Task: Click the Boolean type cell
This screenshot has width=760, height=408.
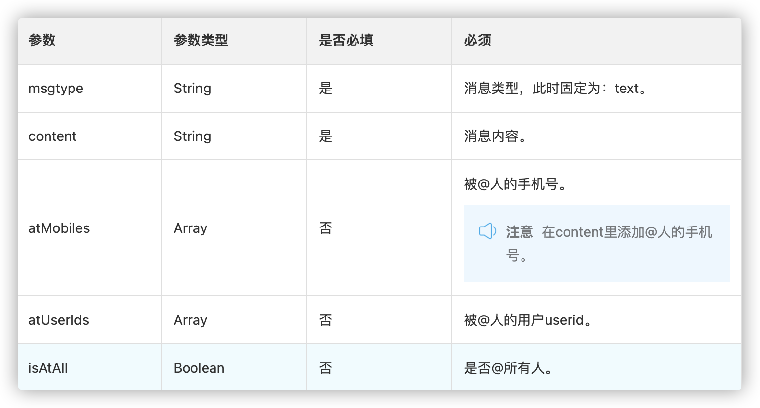Action: tap(199, 368)
